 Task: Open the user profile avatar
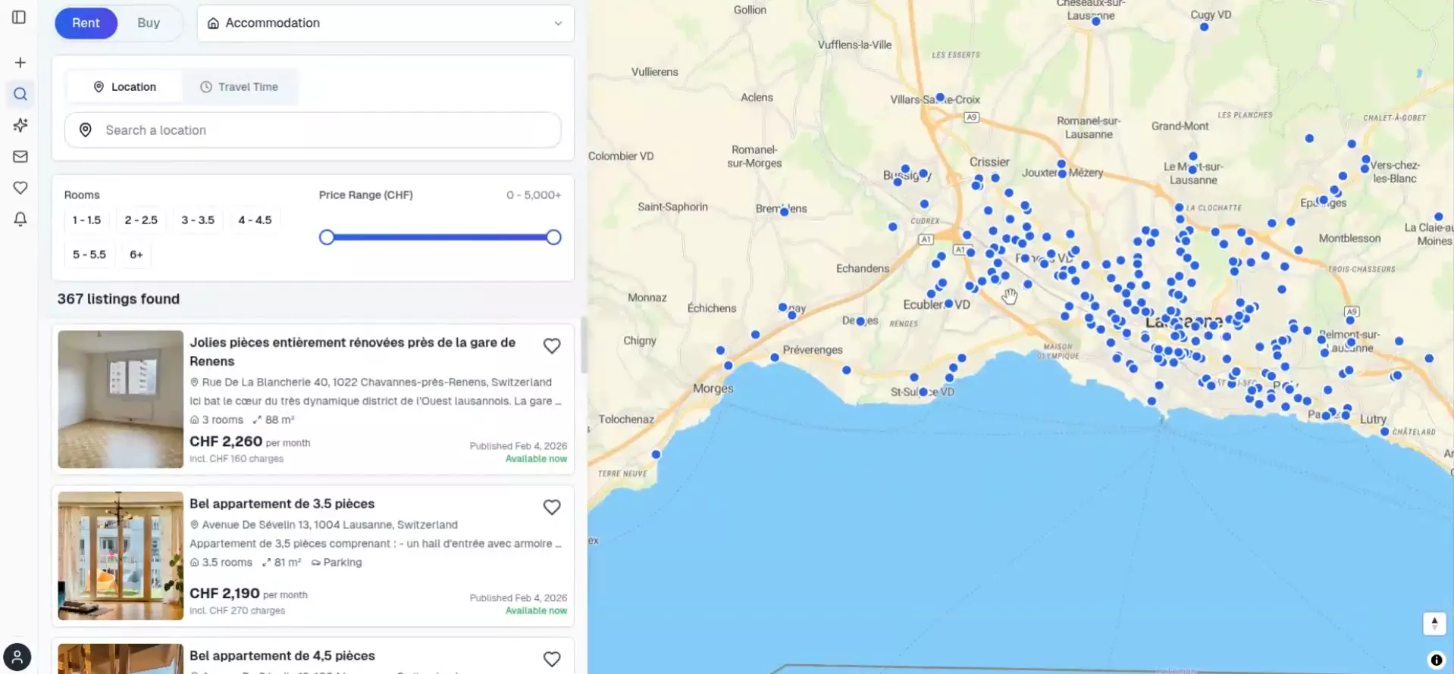pos(17,657)
